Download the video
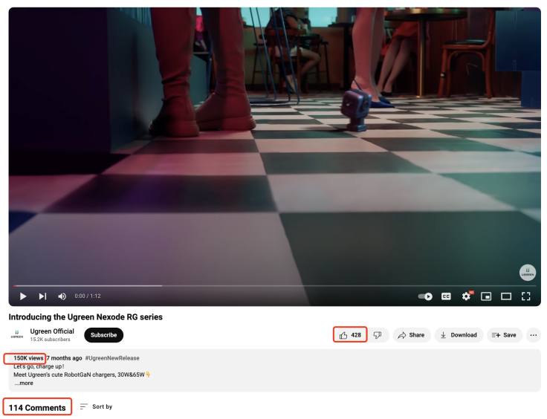This screenshot has height=419, width=547. 459,335
